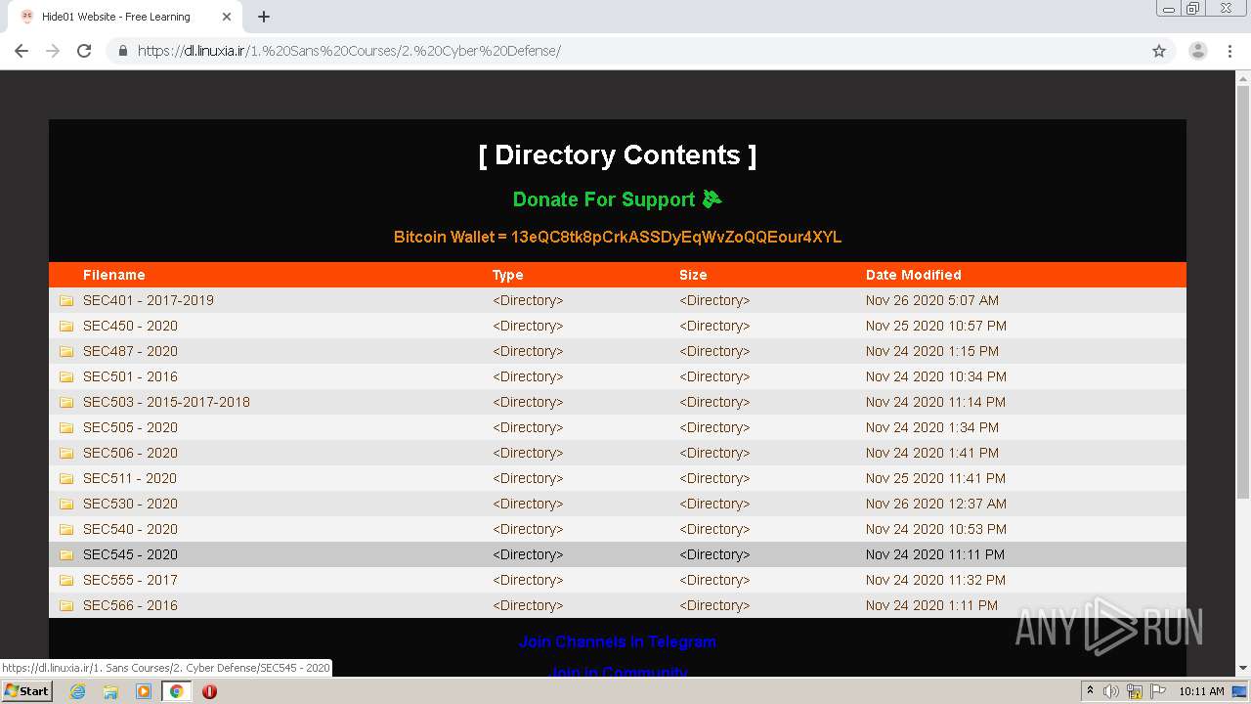Bookmark this page with the star icon
1251x704 pixels.
[1159, 51]
